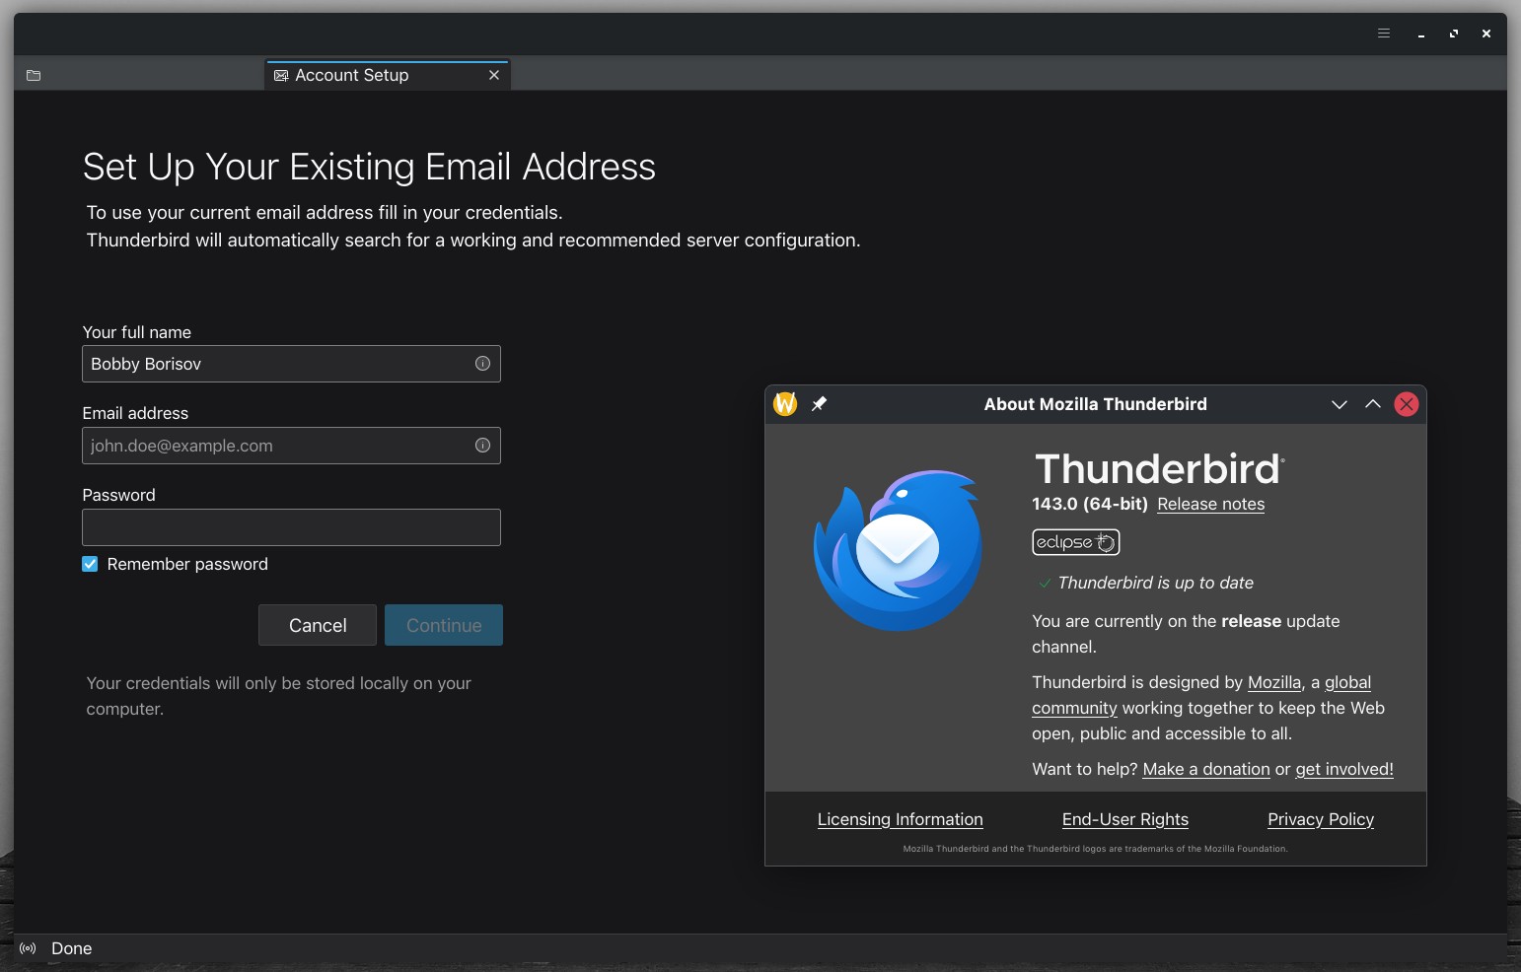Click the pin icon in the About dialog

click(x=819, y=404)
